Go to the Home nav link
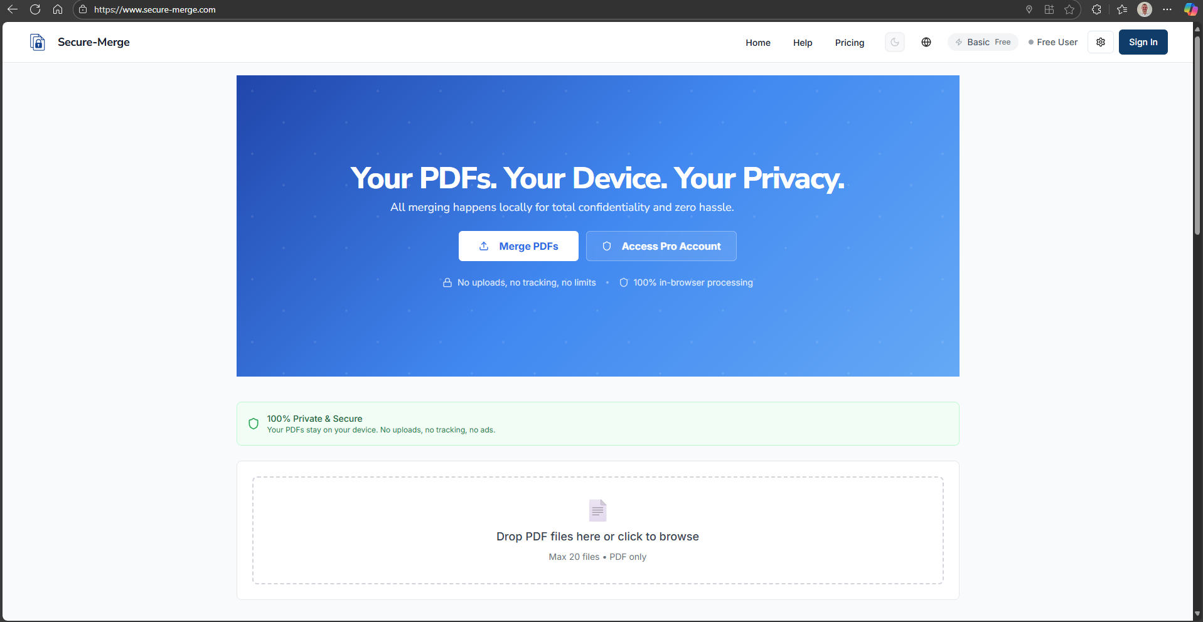 pyautogui.click(x=758, y=43)
